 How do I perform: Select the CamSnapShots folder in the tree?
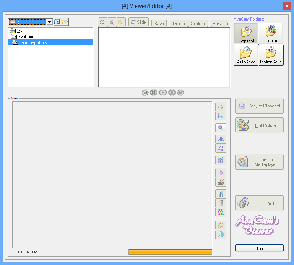[51, 42]
